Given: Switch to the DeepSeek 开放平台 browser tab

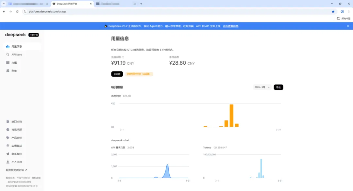Looking at the screenshot, I should [x=73, y=4].
